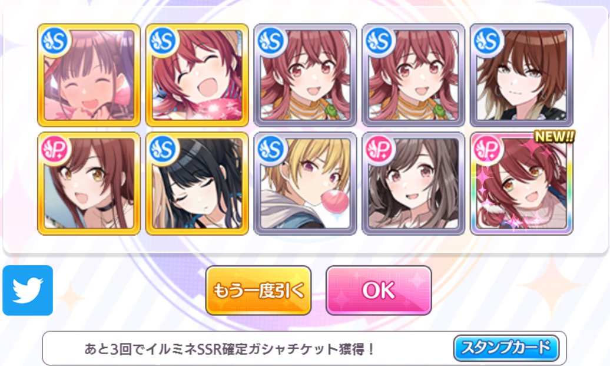Tap the NEW!! label on the last card

pos(555,136)
